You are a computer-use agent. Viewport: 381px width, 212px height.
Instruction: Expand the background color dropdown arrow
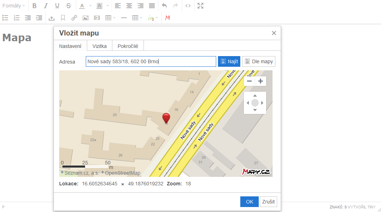[x=107, y=6]
